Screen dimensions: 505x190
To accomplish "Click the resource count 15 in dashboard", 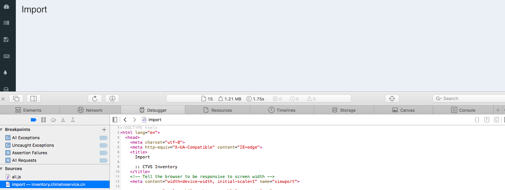I will (x=207, y=99).
